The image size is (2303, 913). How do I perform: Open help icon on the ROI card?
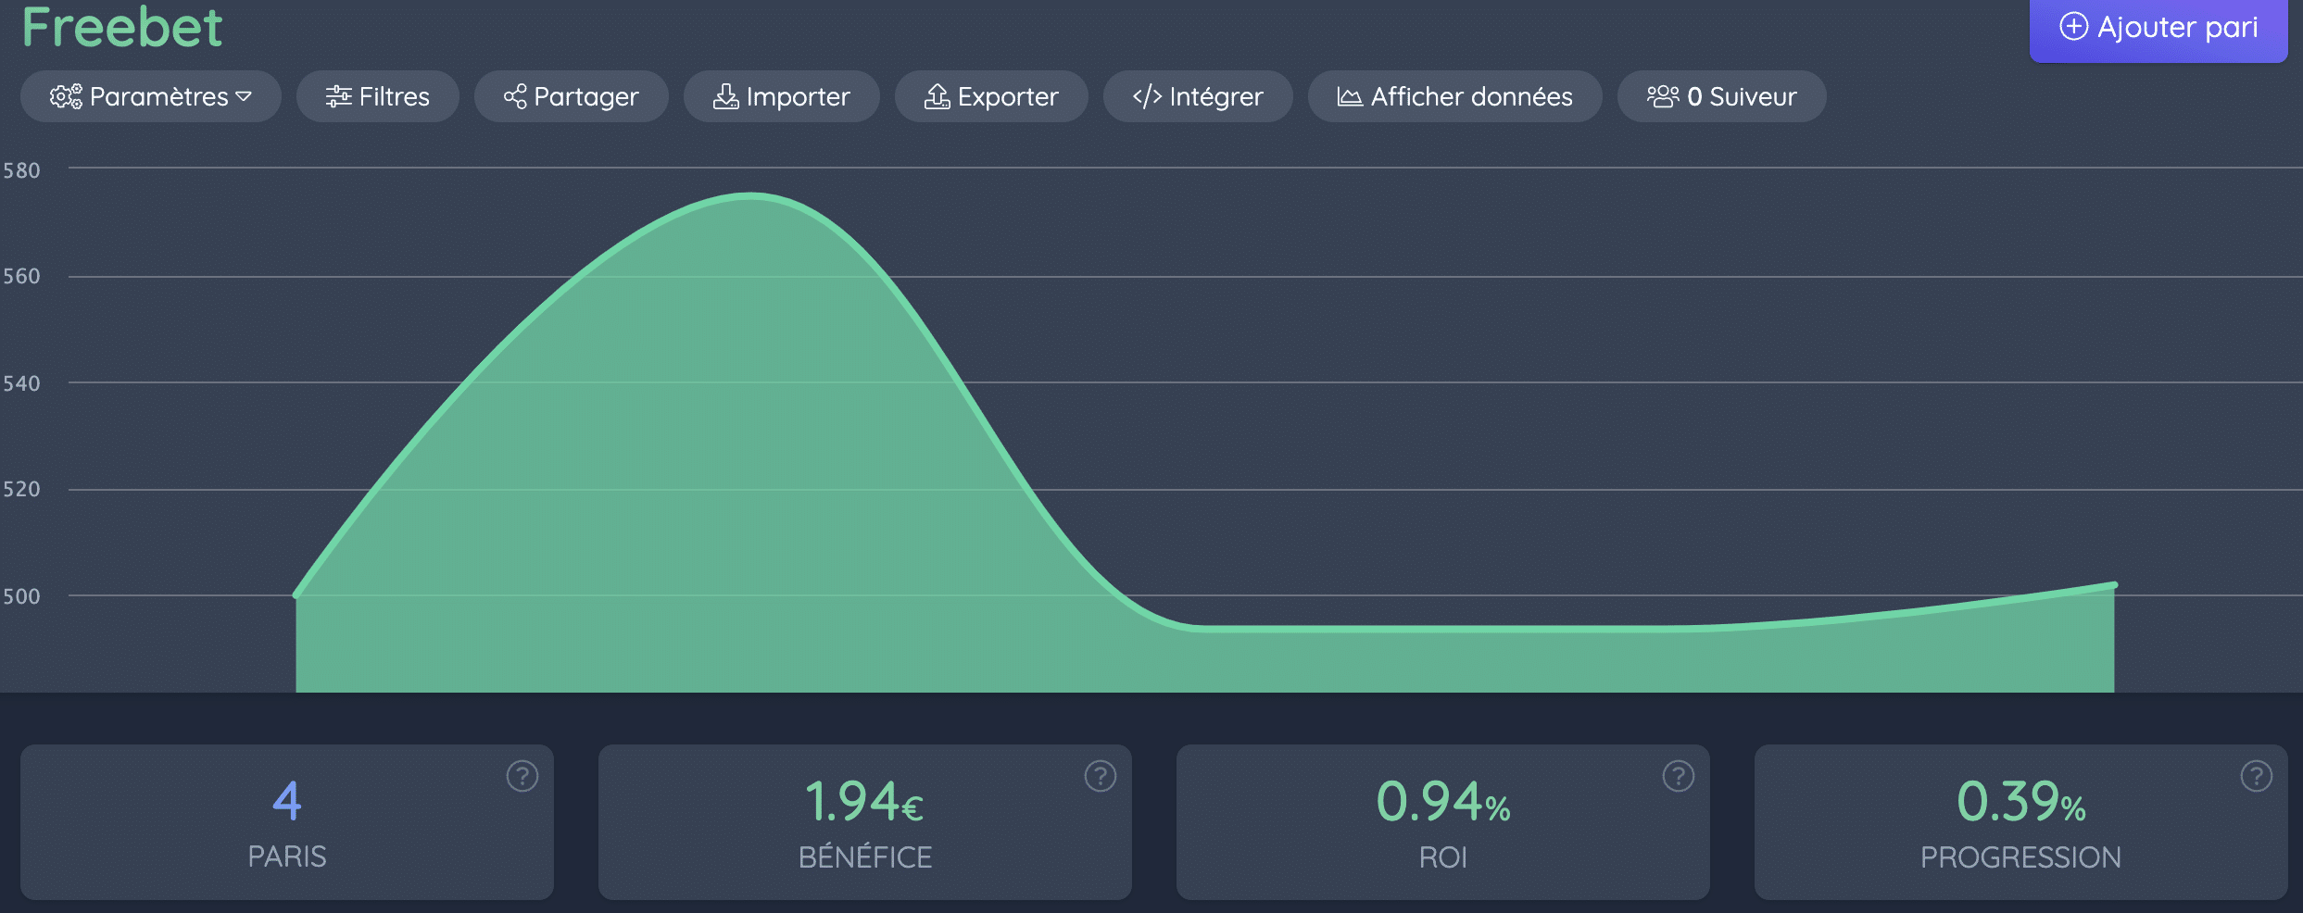tap(1679, 776)
